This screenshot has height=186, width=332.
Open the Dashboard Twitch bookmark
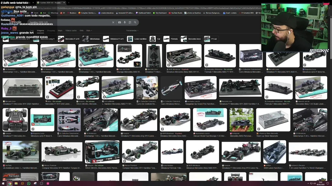tap(143, 13)
